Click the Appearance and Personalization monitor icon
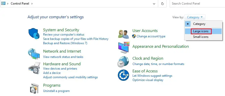Screen dimensions: 225x96 click(x=124, y=47)
